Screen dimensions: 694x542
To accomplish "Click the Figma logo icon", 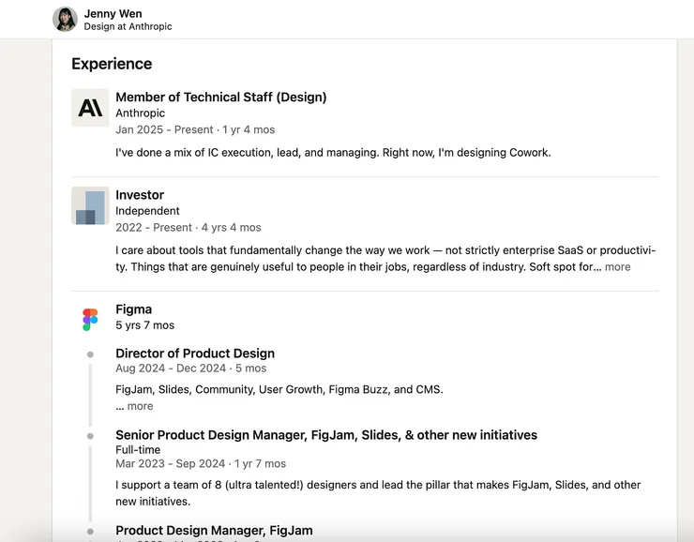I will 90,320.
